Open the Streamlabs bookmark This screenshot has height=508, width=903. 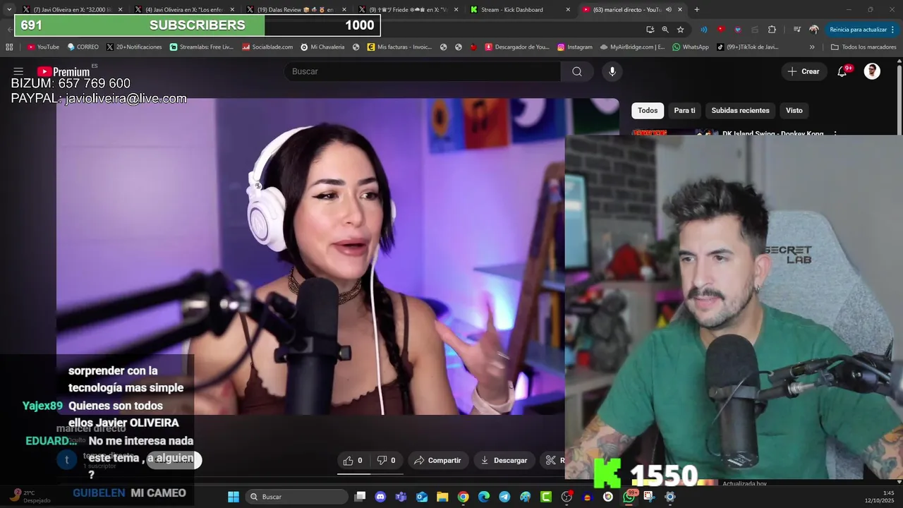tap(202, 47)
